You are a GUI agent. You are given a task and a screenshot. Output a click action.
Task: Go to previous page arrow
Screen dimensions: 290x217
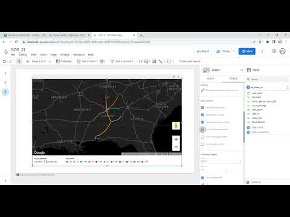click(x=28, y=61)
